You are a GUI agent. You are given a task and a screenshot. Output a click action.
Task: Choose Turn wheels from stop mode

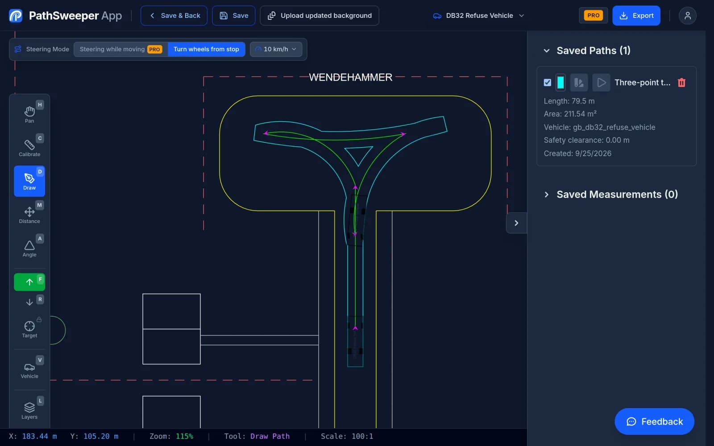tap(206, 49)
